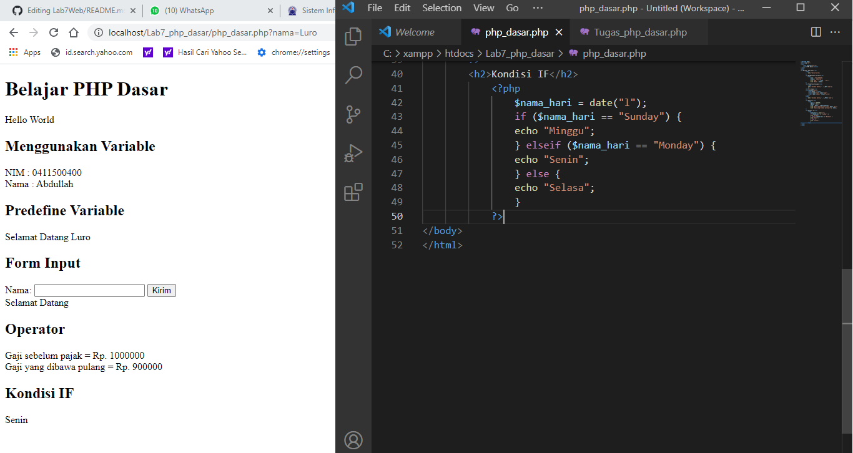This screenshot has height=453, width=853.
Task: Click the Kirim submit button
Action: pyautogui.click(x=162, y=290)
